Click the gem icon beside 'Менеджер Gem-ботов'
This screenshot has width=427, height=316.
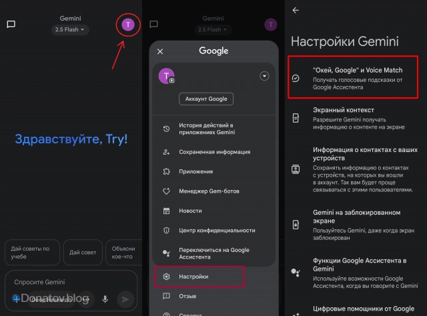tap(166, 191)
